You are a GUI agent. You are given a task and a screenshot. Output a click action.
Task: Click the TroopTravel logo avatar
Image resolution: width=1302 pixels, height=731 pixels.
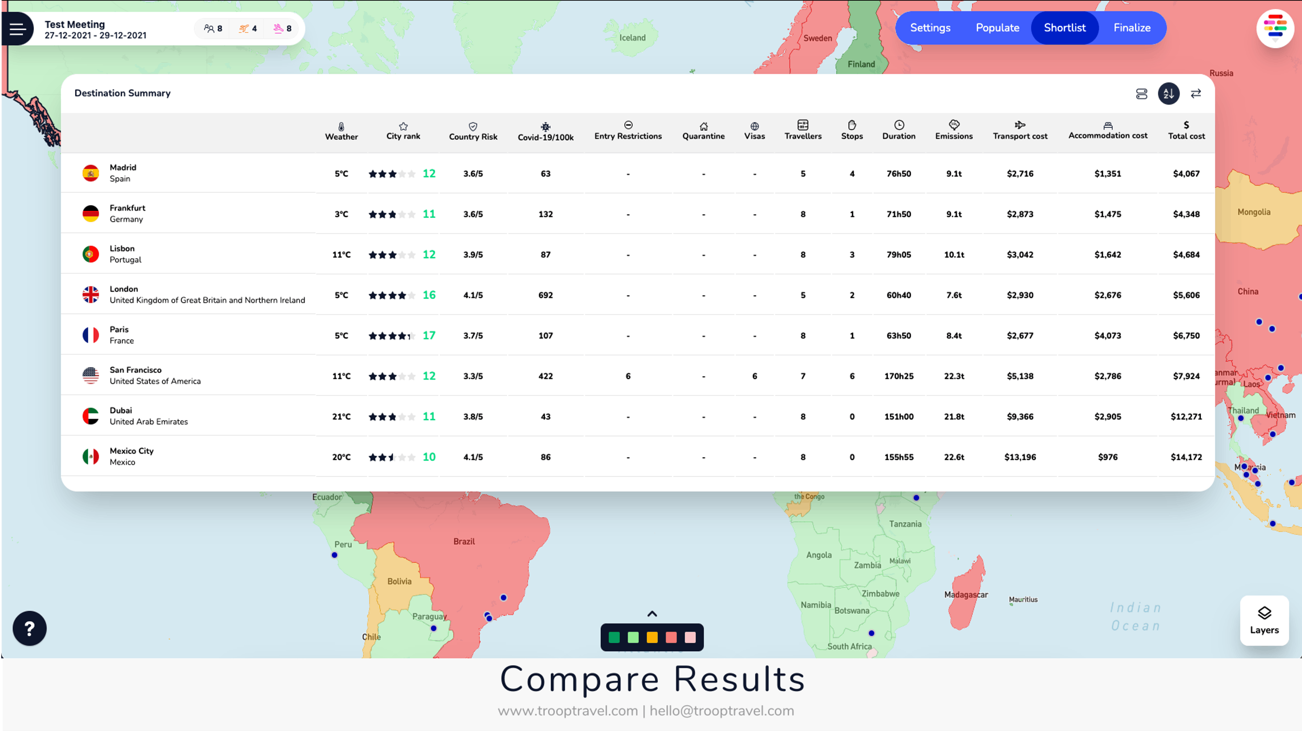coord(1275,28)
